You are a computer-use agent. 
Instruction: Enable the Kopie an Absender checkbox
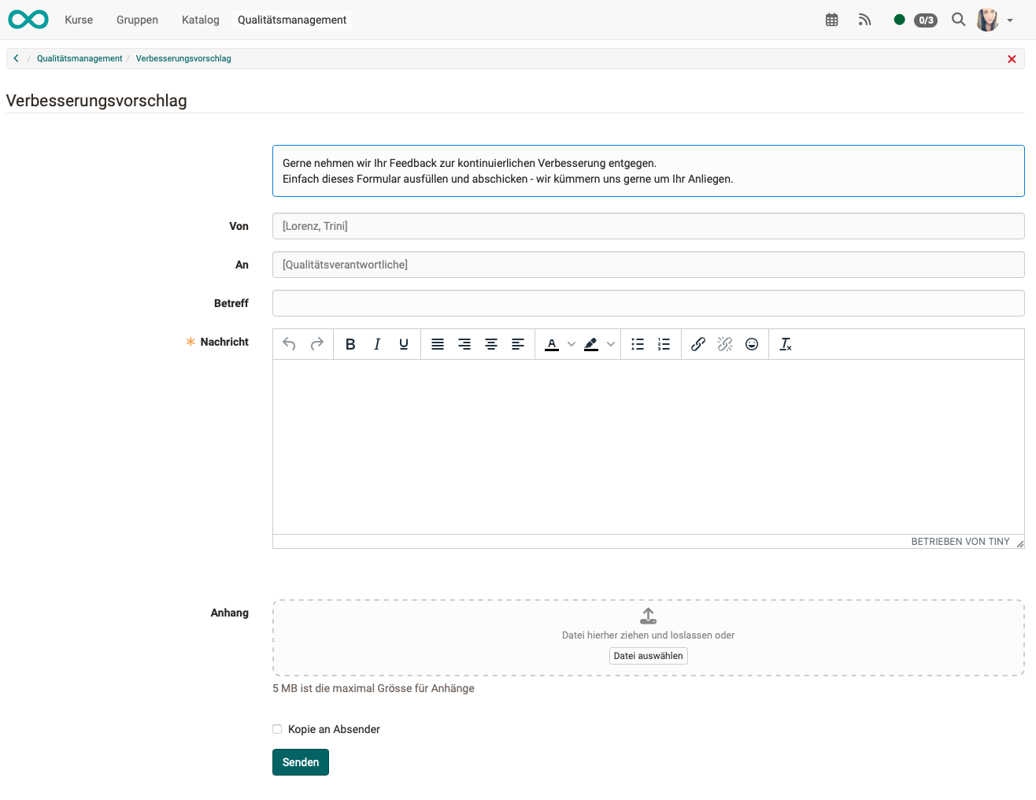coord(277,729)
